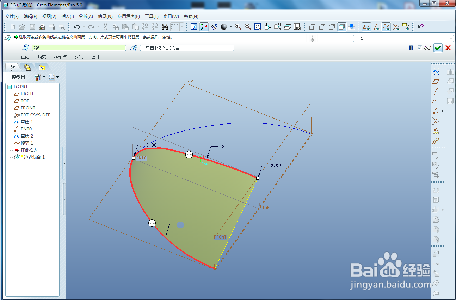The height and width of the screenshot is (300, 456).
Task: Click the 单击此处添加项目 collector
Action: 187,48
